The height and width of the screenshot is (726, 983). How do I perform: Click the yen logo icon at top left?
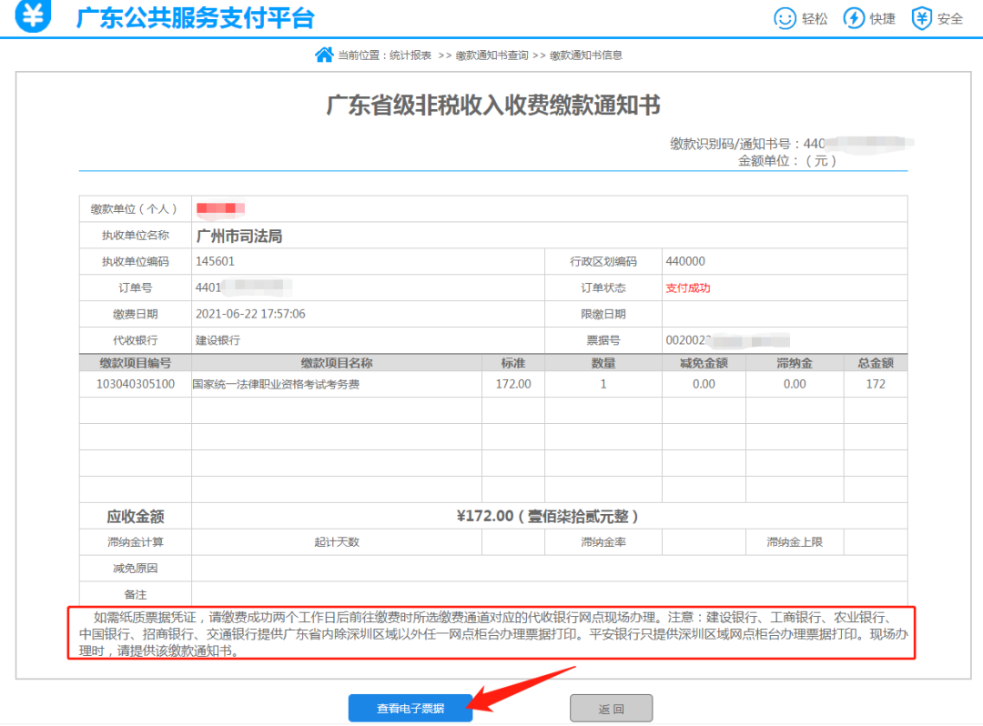(x=33, y=15)
